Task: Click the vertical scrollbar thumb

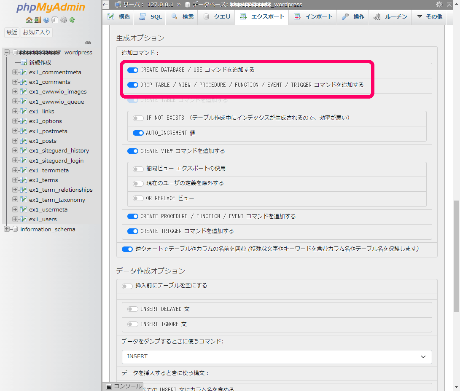Action: pos(456,256)
